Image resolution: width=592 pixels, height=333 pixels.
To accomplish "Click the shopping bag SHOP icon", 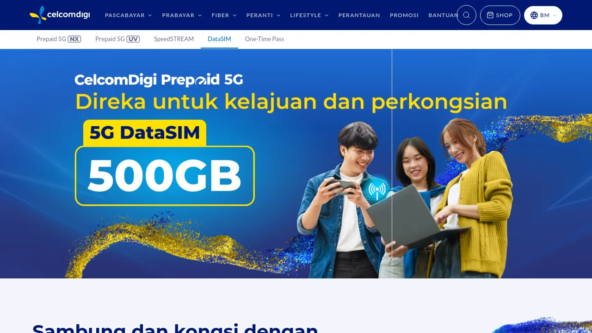I will click(x=490, y=15).
